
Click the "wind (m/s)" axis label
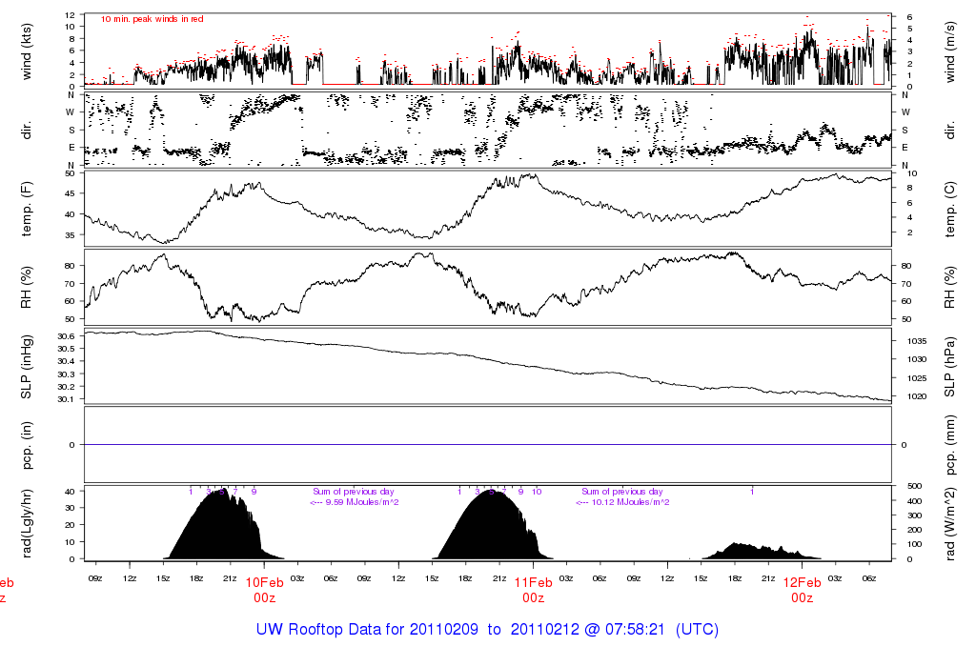[x=949, y=51]
